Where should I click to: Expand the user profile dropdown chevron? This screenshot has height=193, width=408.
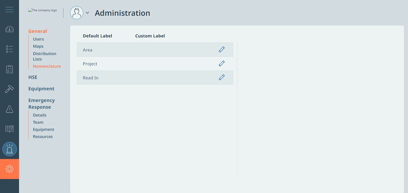pos(87,13)
